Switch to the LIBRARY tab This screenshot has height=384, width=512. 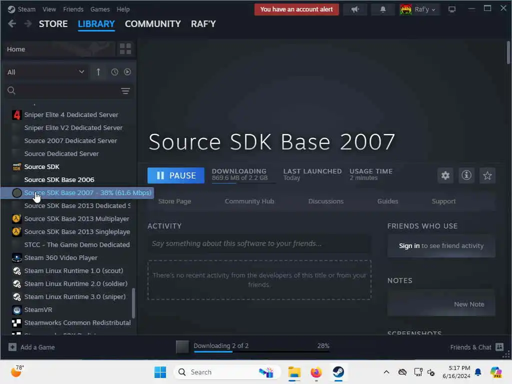tap(96, 24)
